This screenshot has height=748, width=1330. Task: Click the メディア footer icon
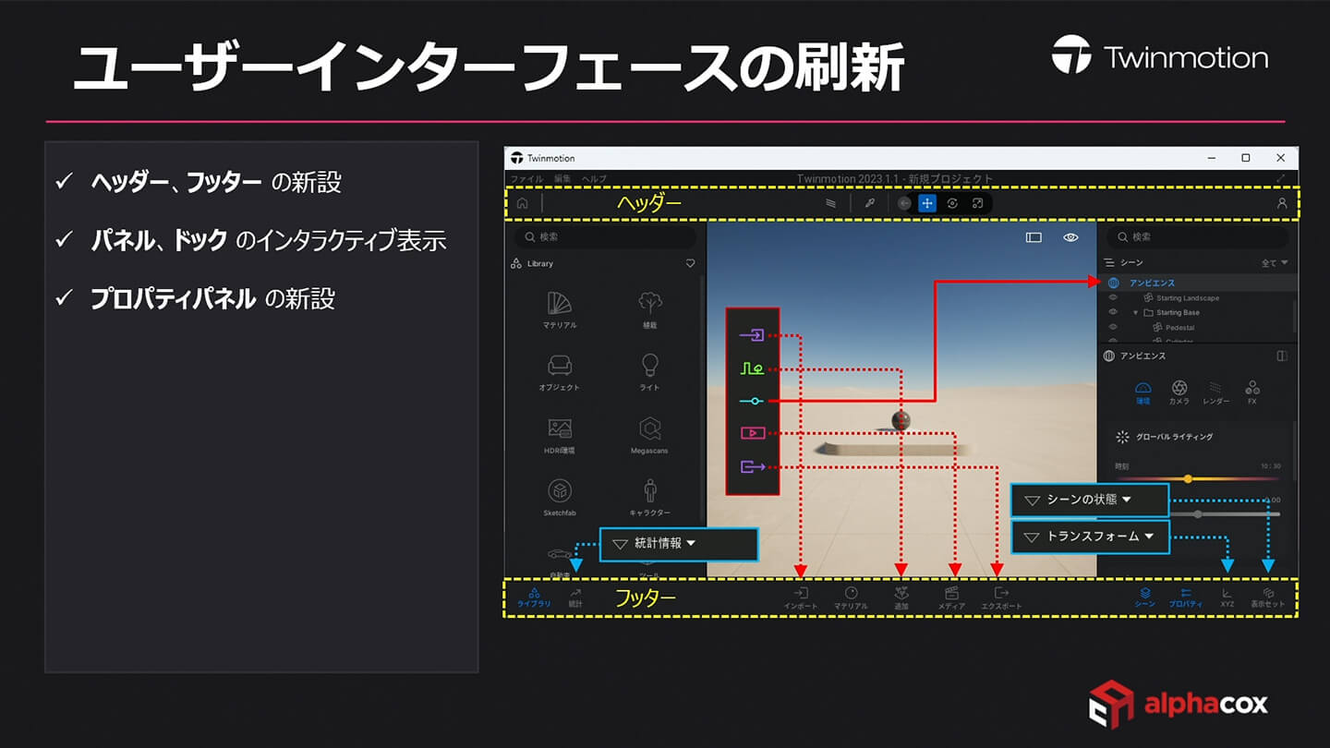coord(951,598)
